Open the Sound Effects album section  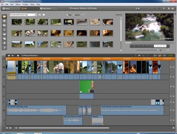point(5,43)
